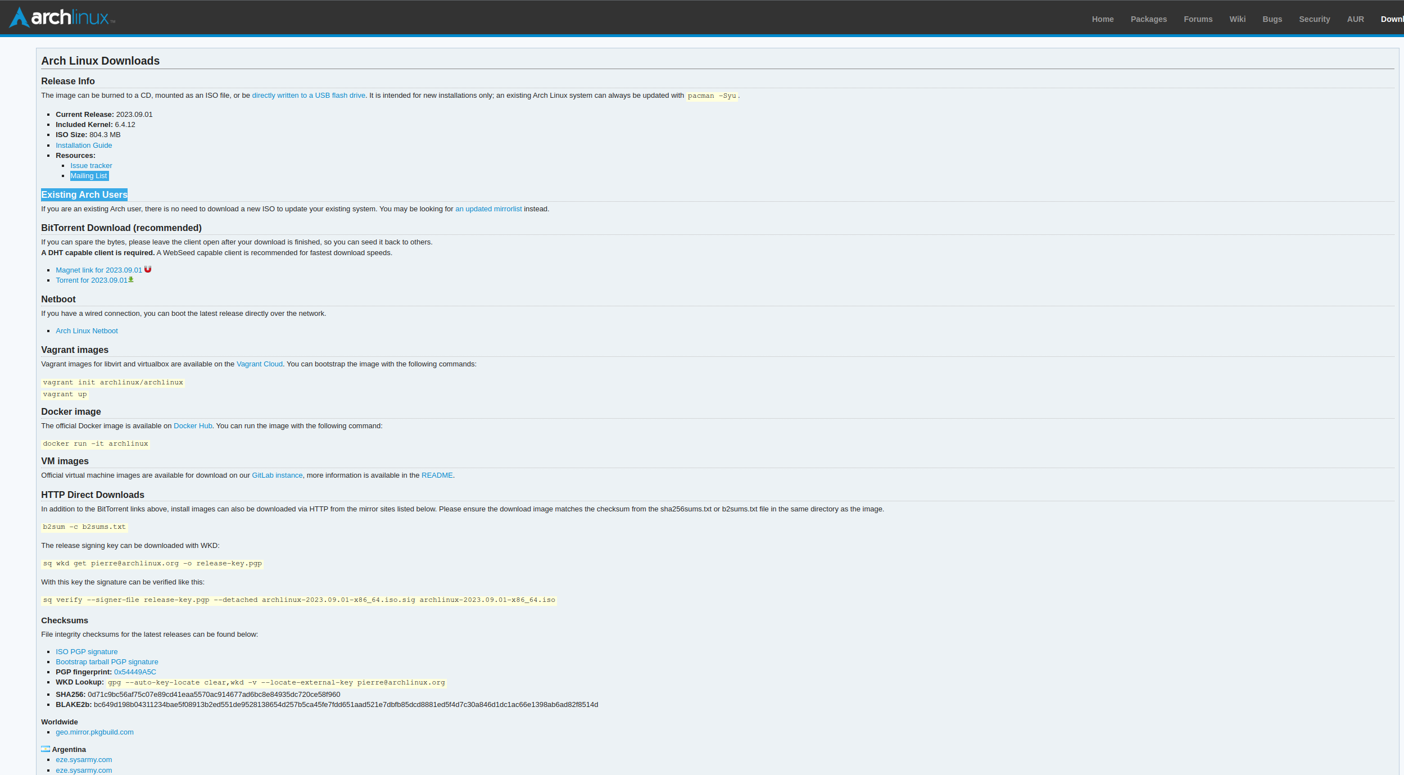
Task: Open the Vagrant Cloud link
Action: click(260, 364)
